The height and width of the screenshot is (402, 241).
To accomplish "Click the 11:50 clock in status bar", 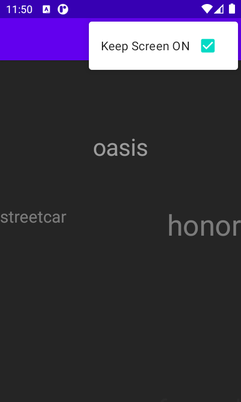I will pos(19,10).
